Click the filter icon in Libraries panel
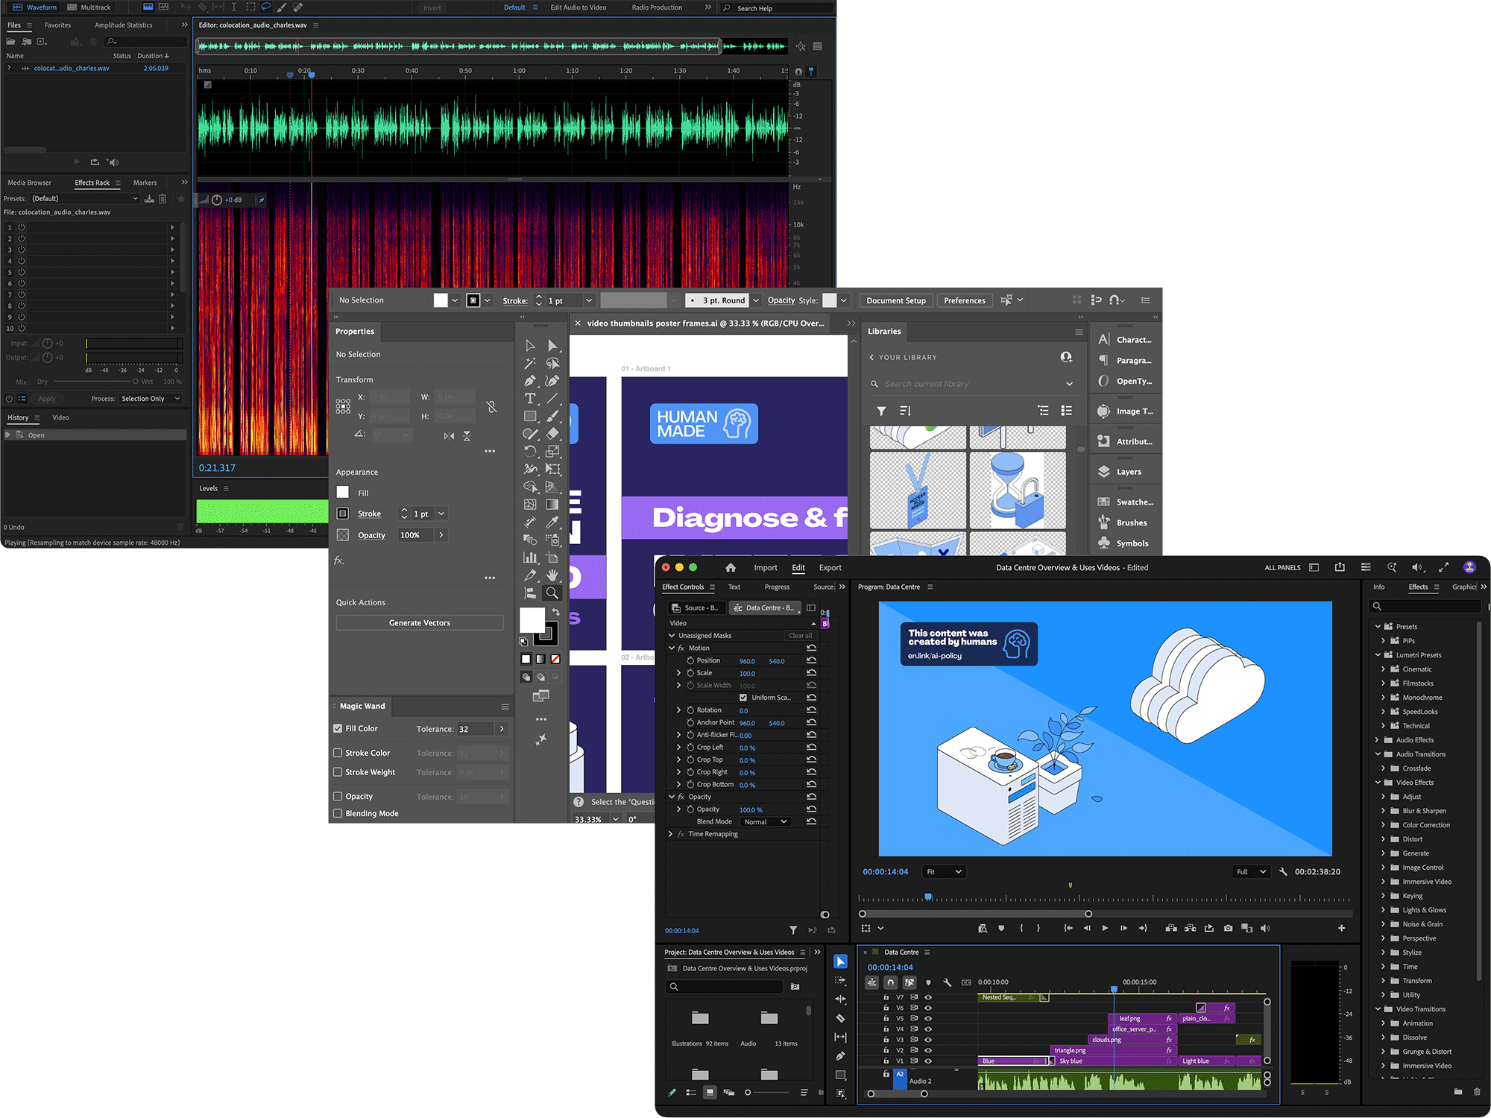Image resolution: width=1491 pixels, height=1118 pixels. pyautogui.click(x=881, y=411)
